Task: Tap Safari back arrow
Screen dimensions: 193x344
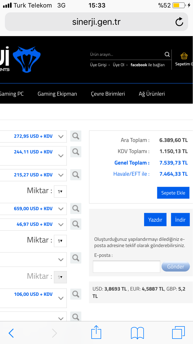Action: [11, 333]
